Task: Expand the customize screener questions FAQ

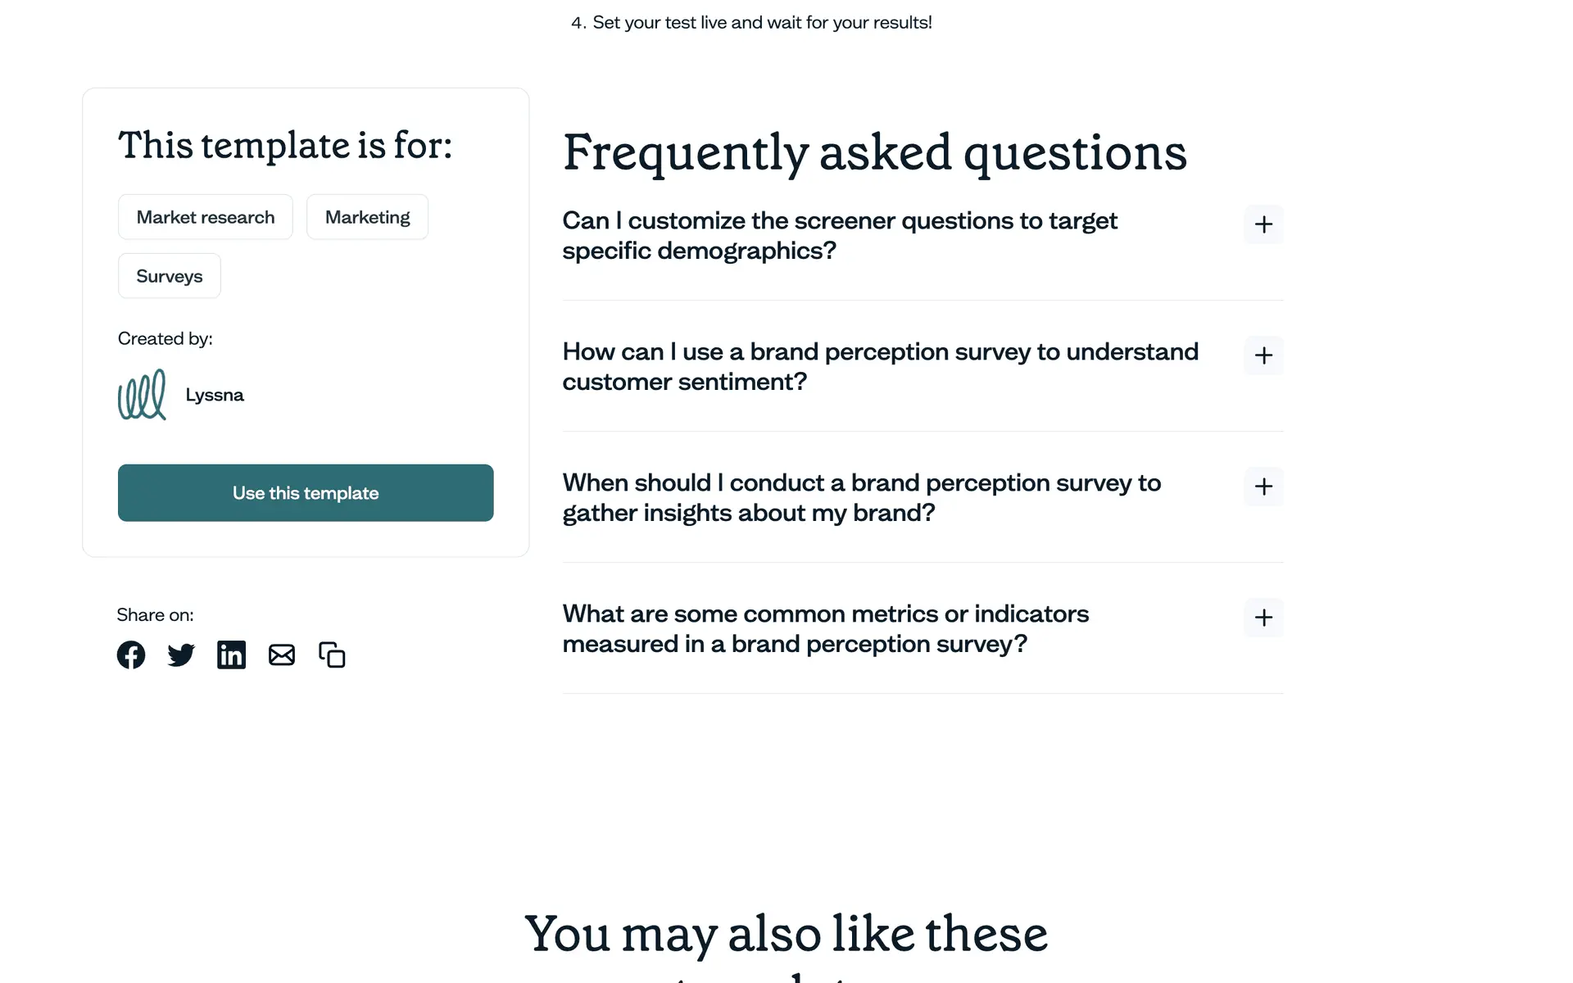Action: coord(1263,224)
